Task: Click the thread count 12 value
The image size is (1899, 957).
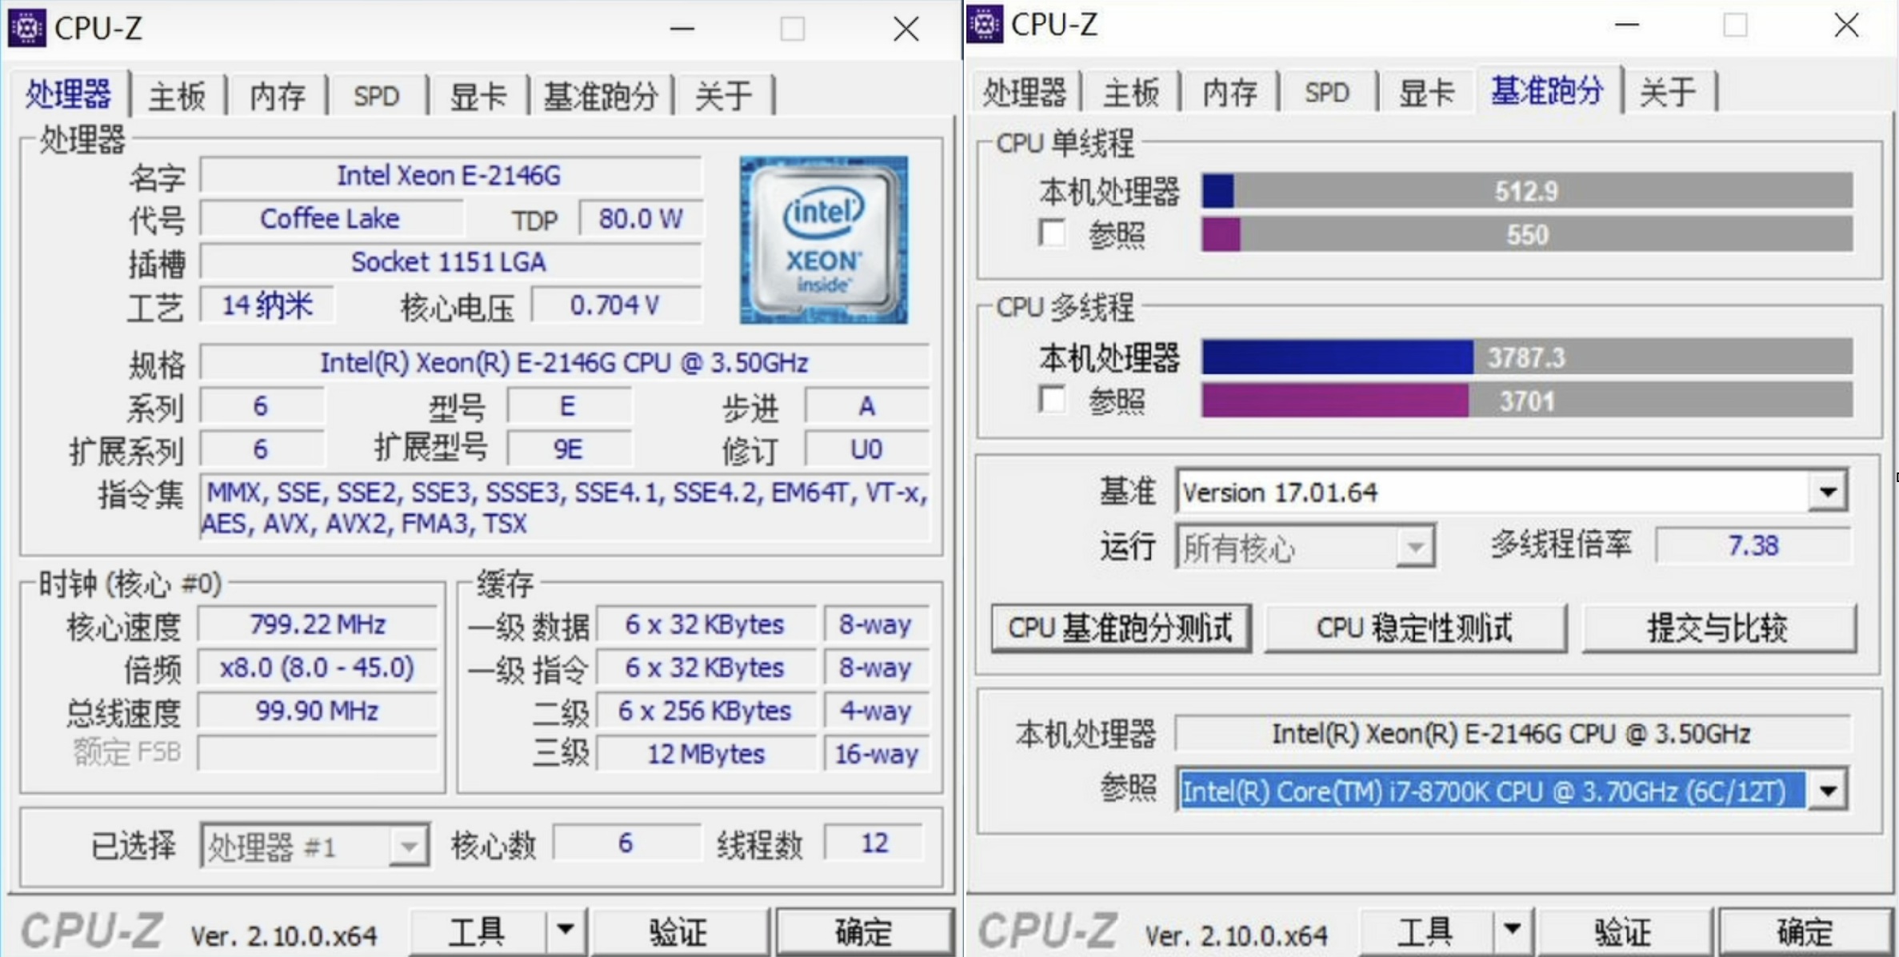Action: [x=874, y=843]
